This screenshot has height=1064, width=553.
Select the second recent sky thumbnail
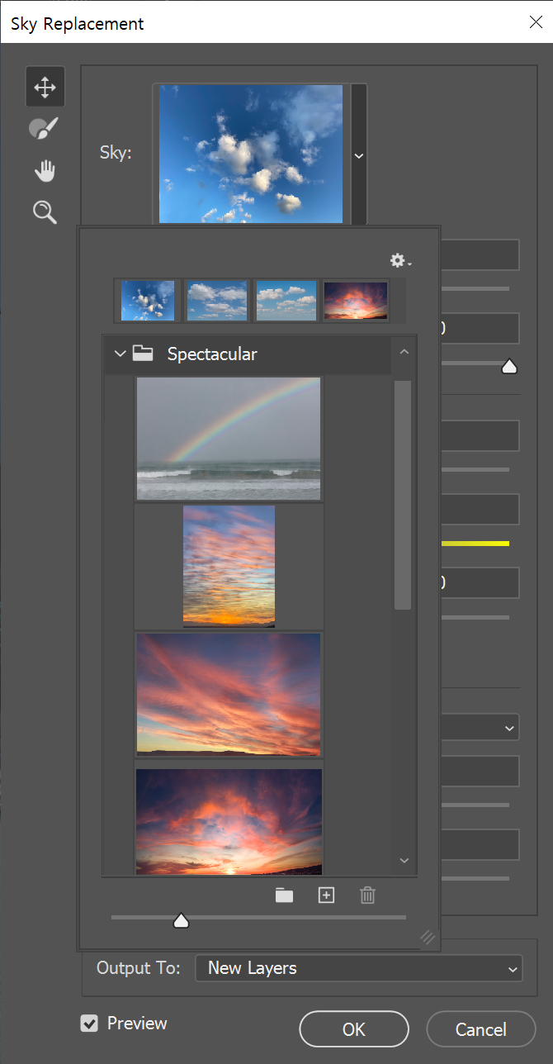tap(217, 300)
